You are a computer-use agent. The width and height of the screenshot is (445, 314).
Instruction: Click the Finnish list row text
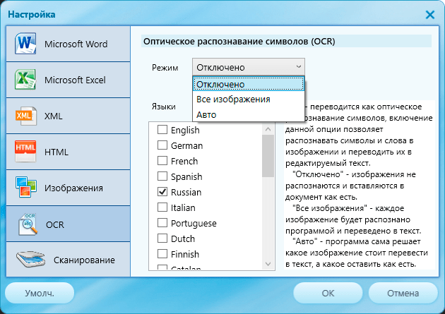click(x=185, y=254)
